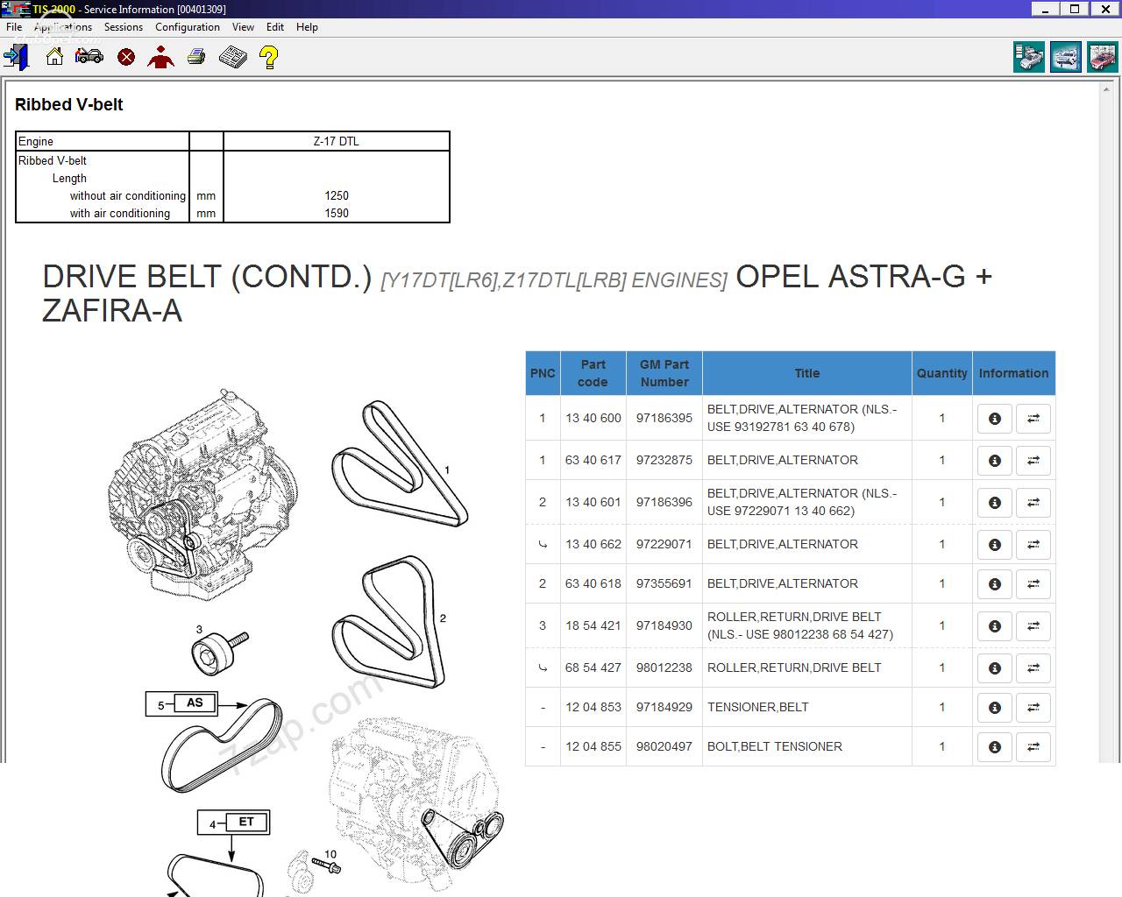Click the red person toolbar icon
The height and width of the screenshot is (897, 1122).
coord(161,58)
